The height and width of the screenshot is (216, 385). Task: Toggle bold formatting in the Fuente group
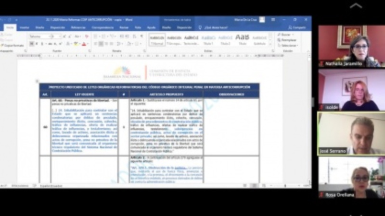coord(31,44)
